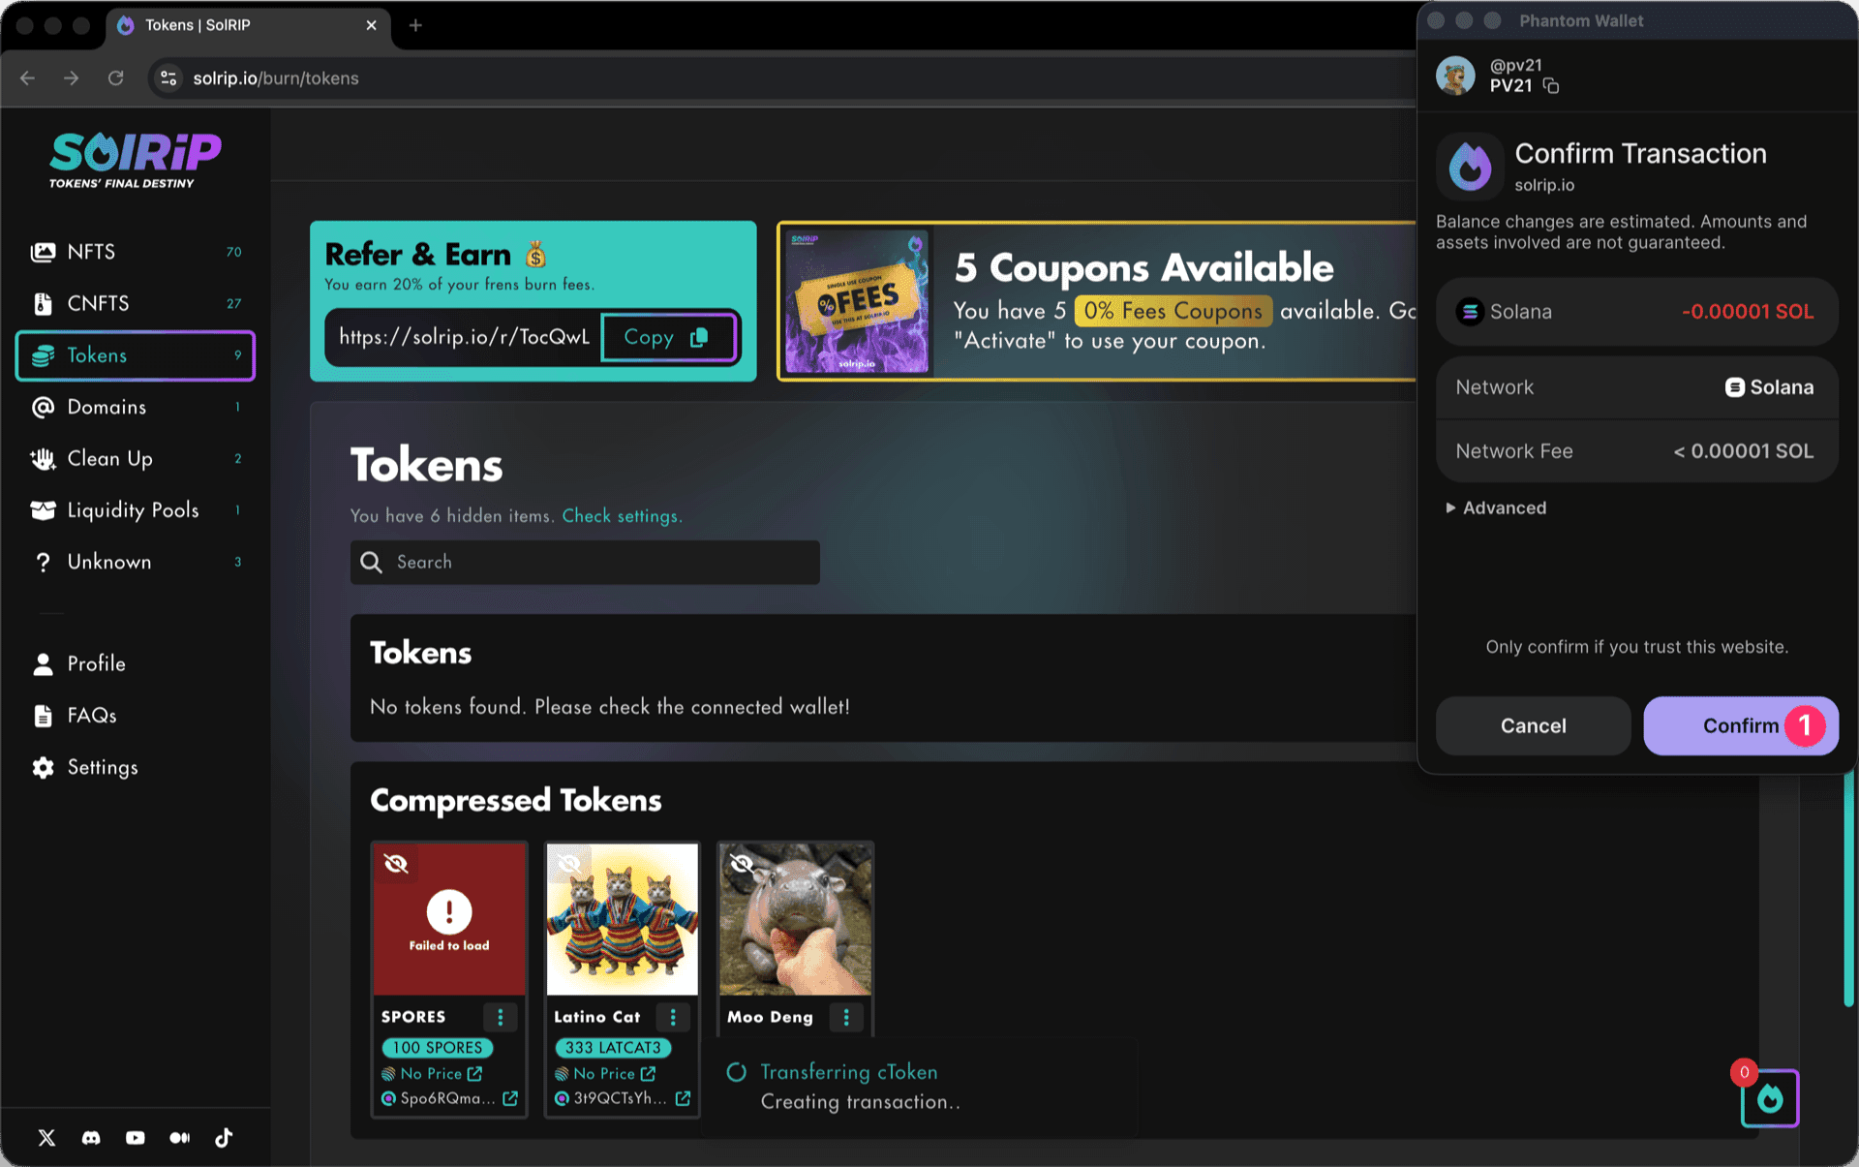Expand the Advanced section in Phantom
The image size is (1859, 1167).
click(x=1496, y=507)
